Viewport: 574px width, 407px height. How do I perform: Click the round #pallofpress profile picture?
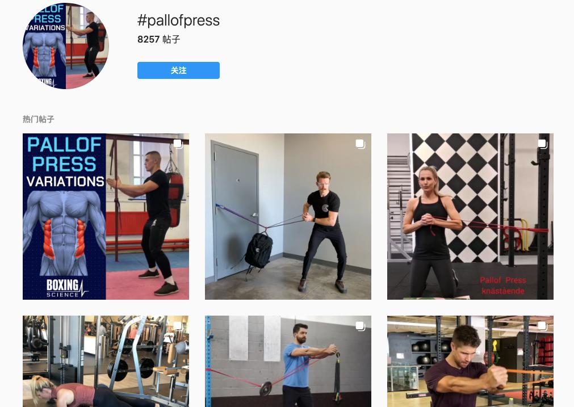(x=66, y=45)
